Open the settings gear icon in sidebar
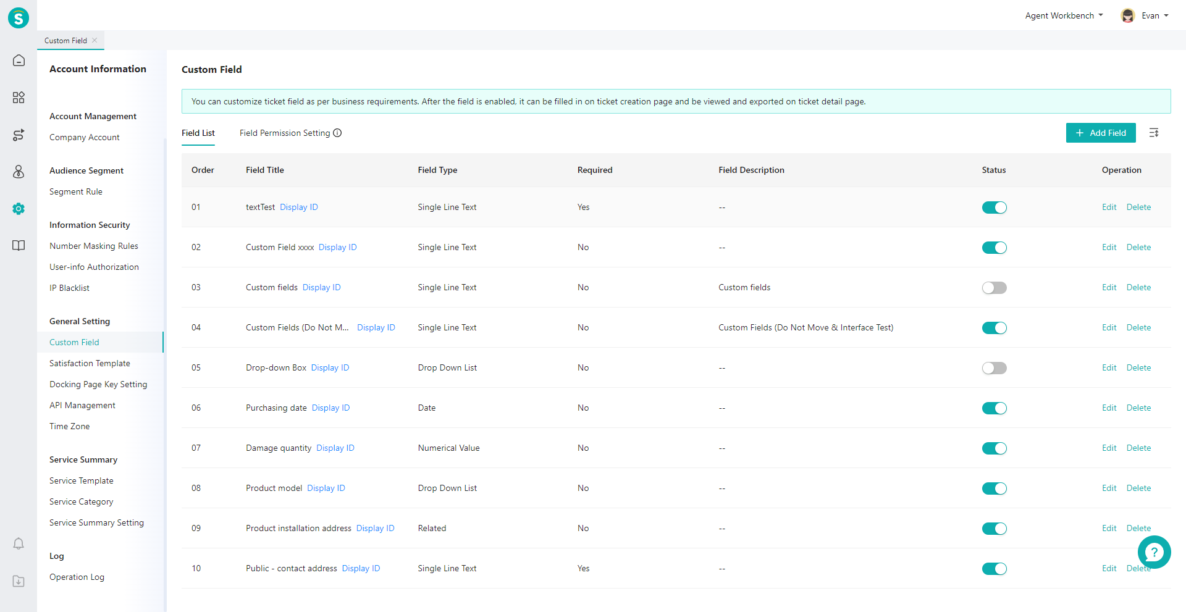Image resolution: width=1186 pixels, height=612 pixels. (19, 209)
